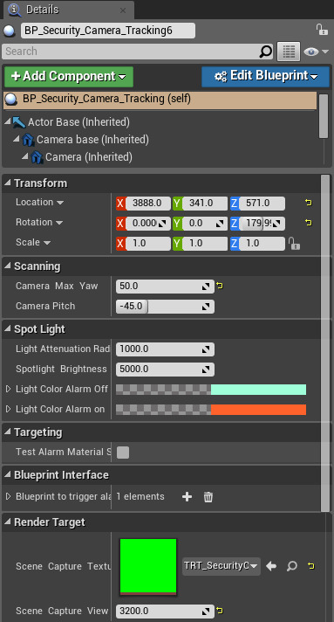Open the Rotation type dropdown

coord(59,223)
